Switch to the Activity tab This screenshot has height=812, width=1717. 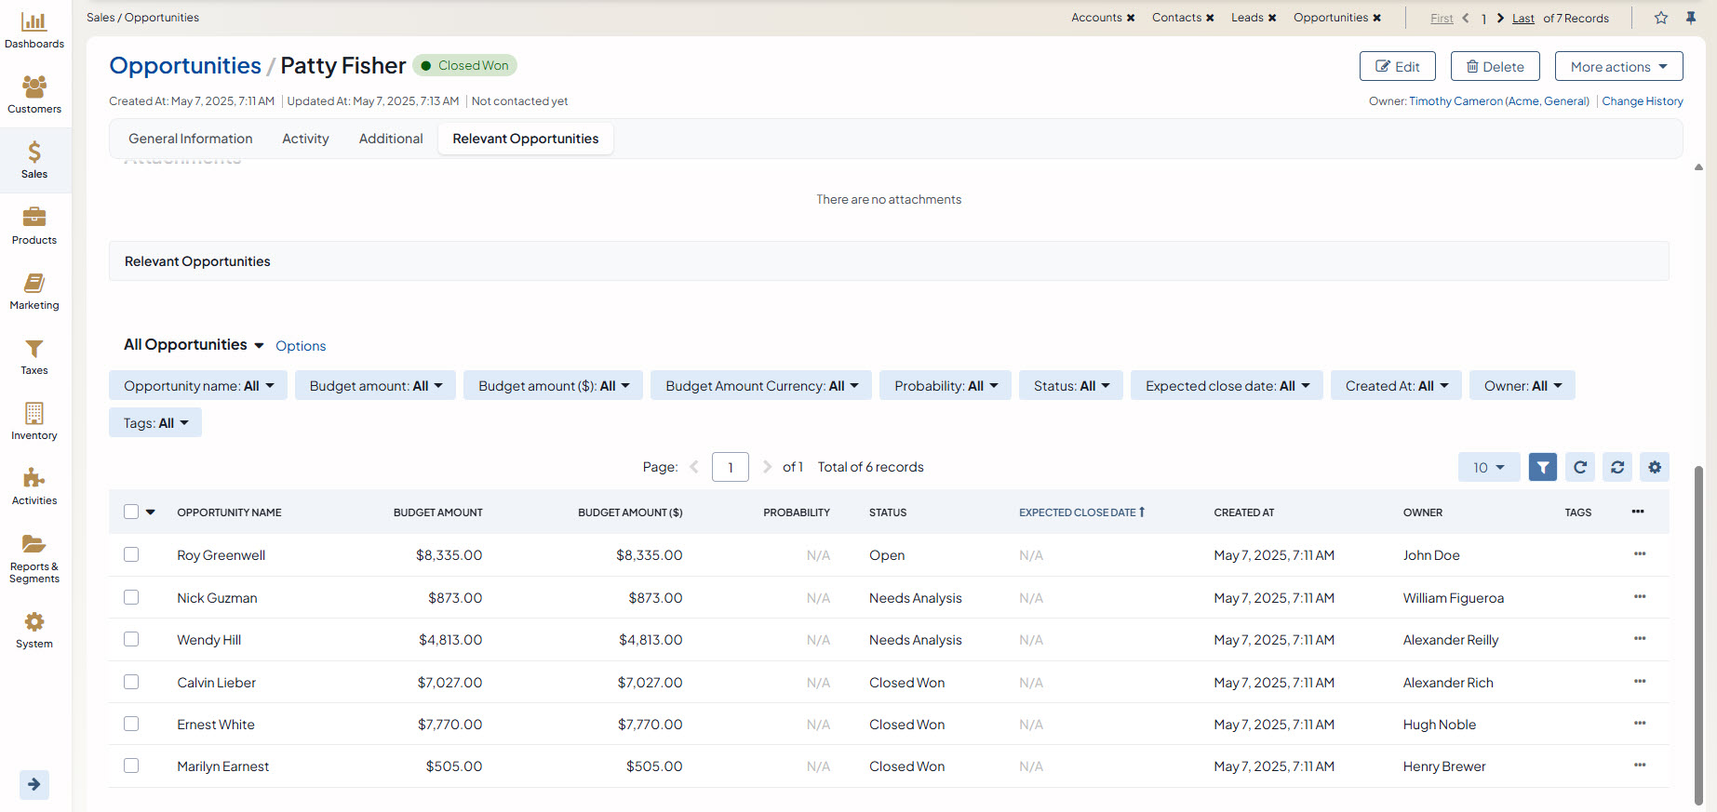point(305,139)
